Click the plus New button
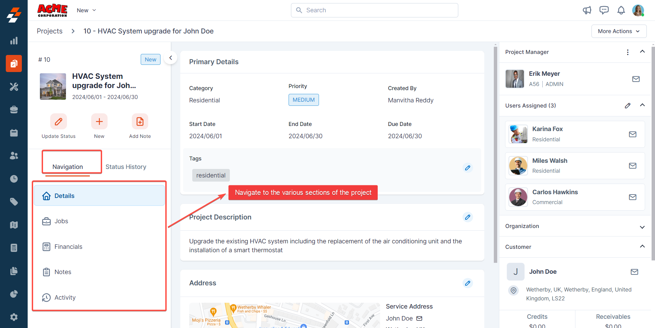This screenshot has width=655, height=328. [99, 122]
